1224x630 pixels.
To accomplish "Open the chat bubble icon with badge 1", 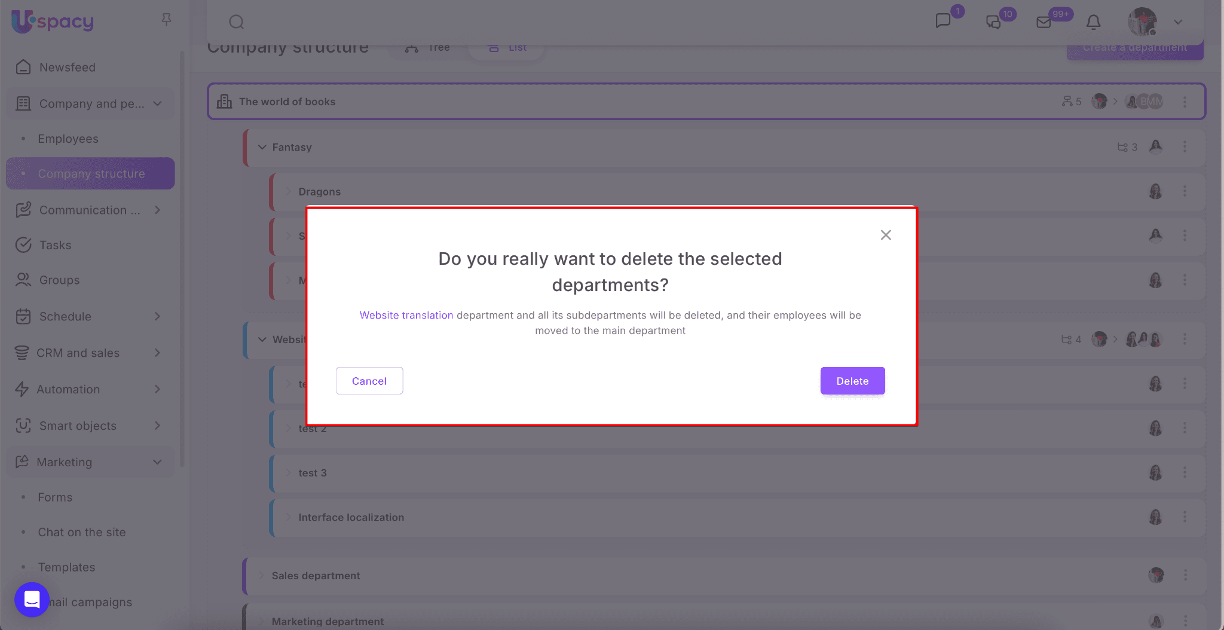I will click(x=943, y=21).
